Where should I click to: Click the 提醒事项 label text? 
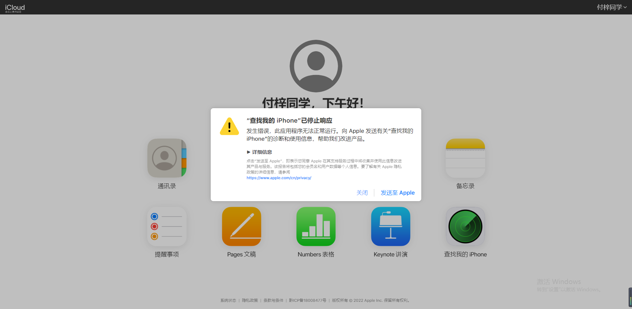(167, 254)
